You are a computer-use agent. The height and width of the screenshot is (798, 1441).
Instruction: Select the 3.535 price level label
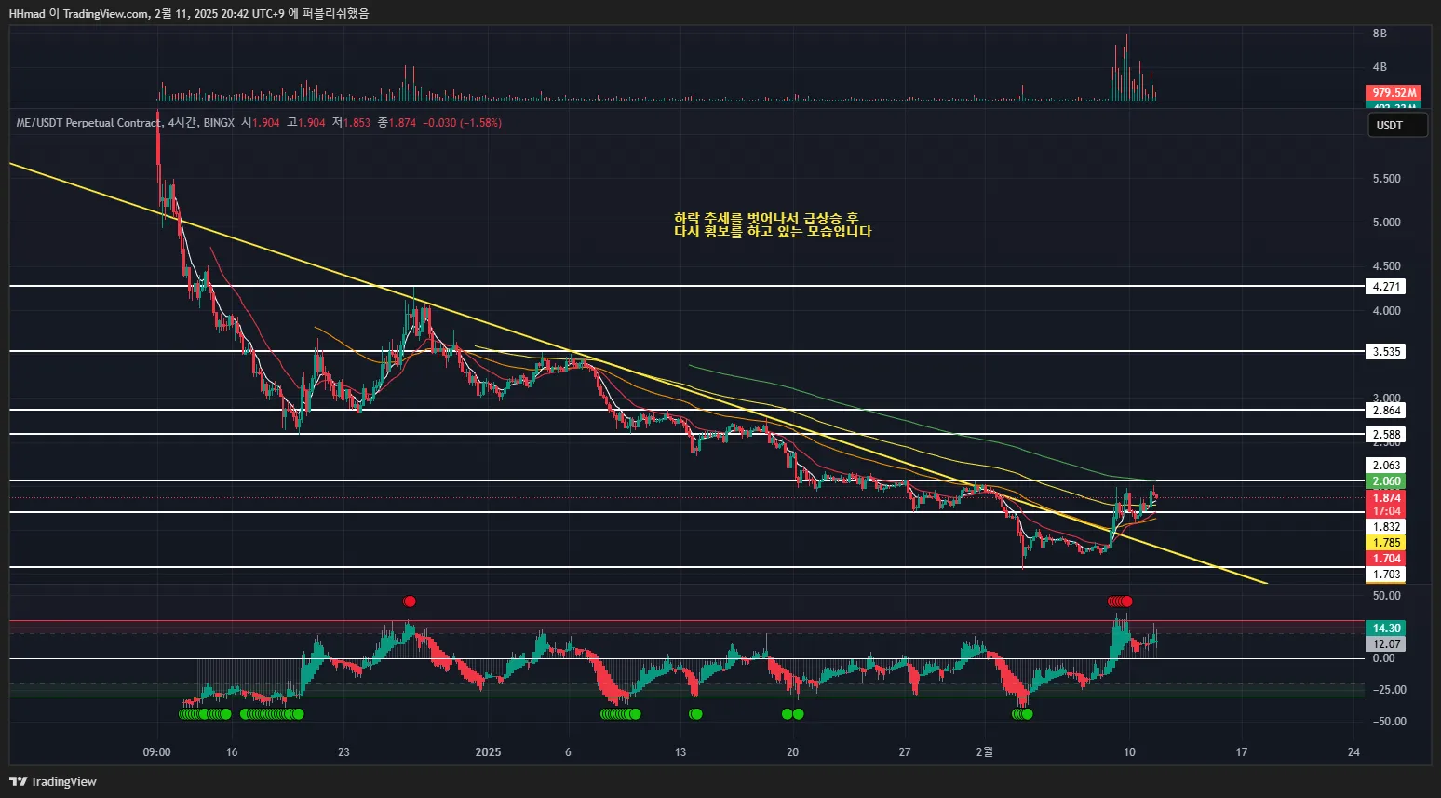[x=1385, y=352]
